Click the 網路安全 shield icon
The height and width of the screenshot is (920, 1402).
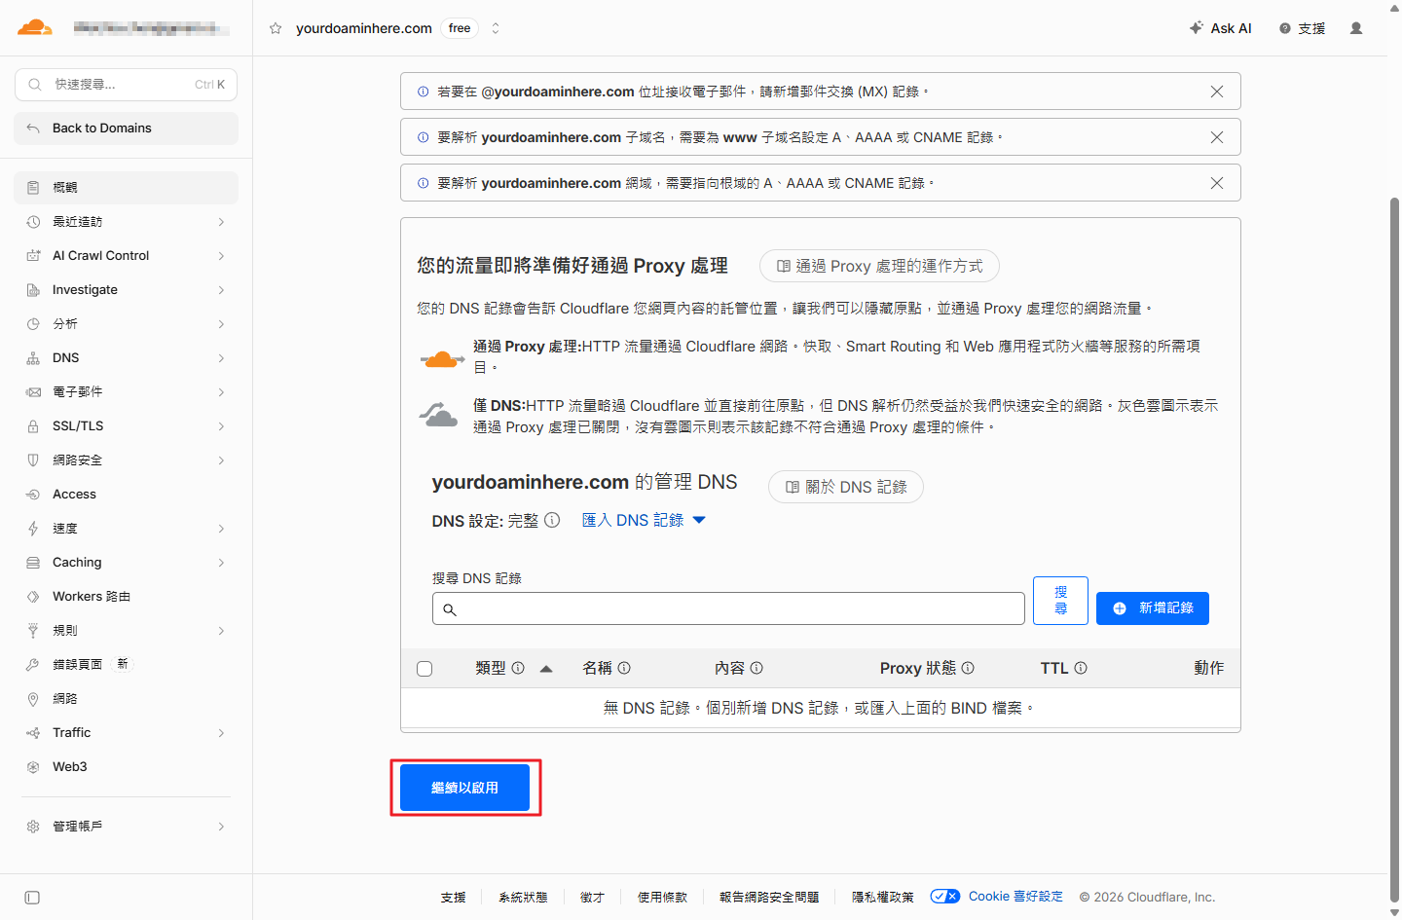[33, 460]
